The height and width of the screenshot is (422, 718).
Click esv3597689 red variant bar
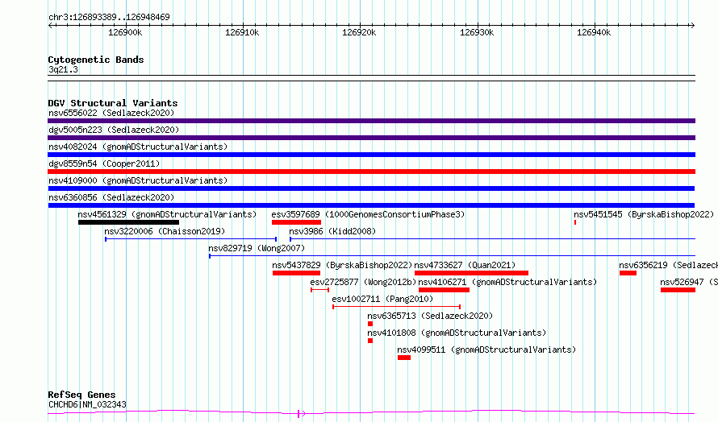(x=296, y=222)
